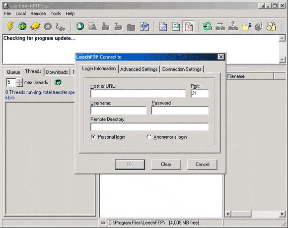
Task: Select the Login Information tab
Action: pyautogui.click(x=99, y=68)
